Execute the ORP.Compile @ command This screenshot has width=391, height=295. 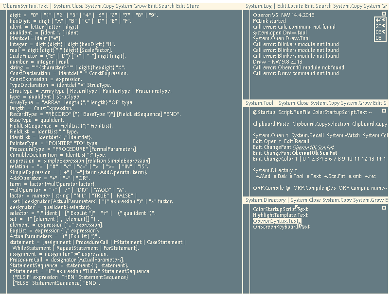269,188
